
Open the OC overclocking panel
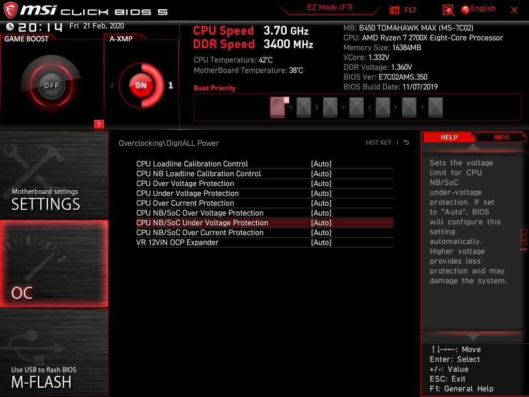(54, 264)
